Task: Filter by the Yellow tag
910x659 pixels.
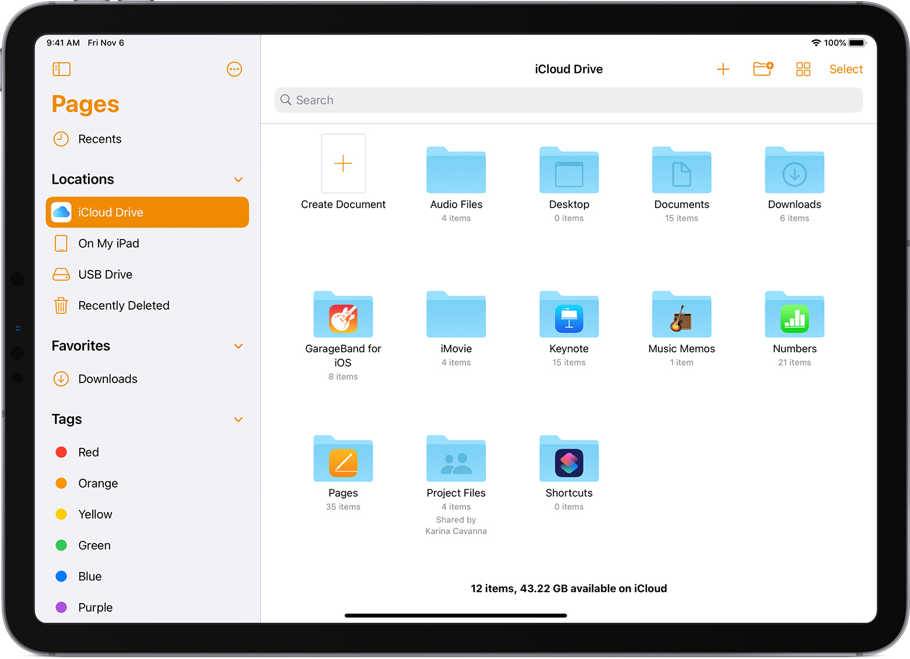Action: click(x=148, y=514)
